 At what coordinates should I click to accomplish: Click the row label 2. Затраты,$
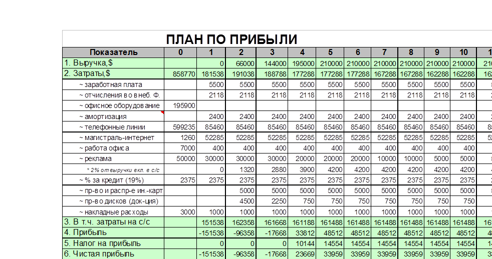(113, 74)
